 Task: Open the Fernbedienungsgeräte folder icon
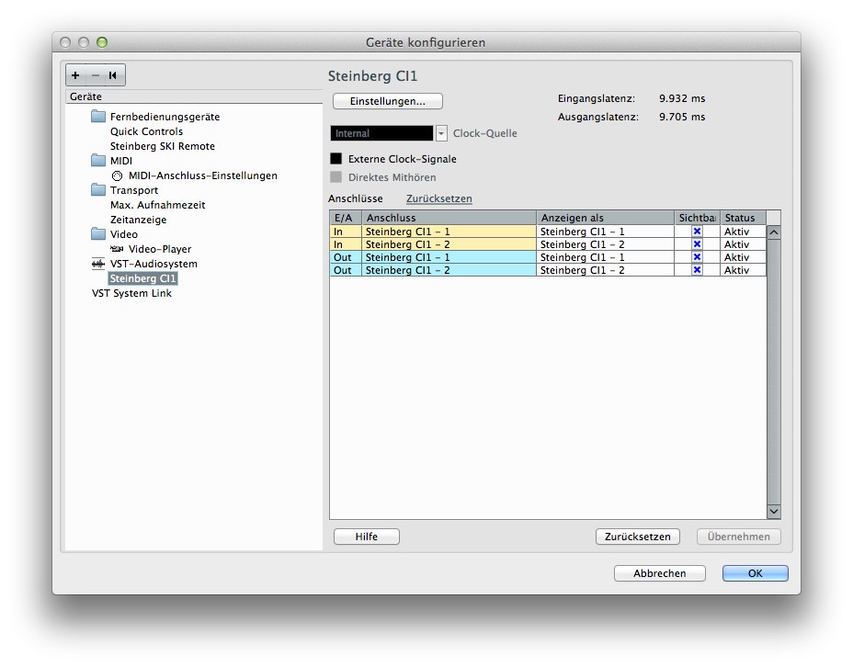coord(98,117)
